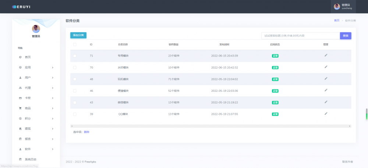Viewport: 368px width, 168px height.
Task: Open 系统日志 in the sidebar
Action: [31, 159]
